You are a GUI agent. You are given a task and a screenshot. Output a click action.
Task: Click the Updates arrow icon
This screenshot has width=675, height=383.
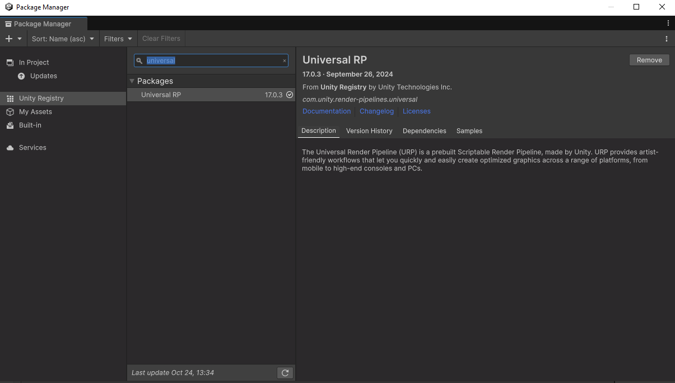point(21,76)
